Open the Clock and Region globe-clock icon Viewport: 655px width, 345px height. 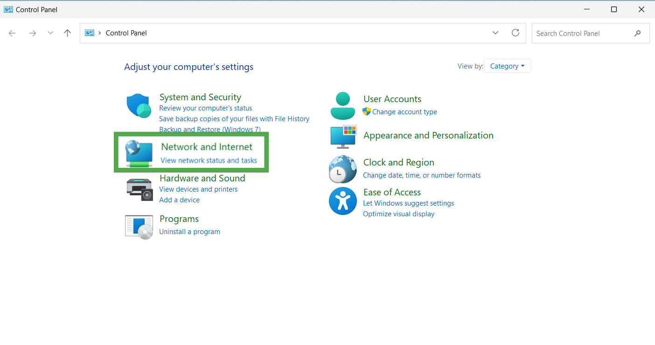pos(343,169)
